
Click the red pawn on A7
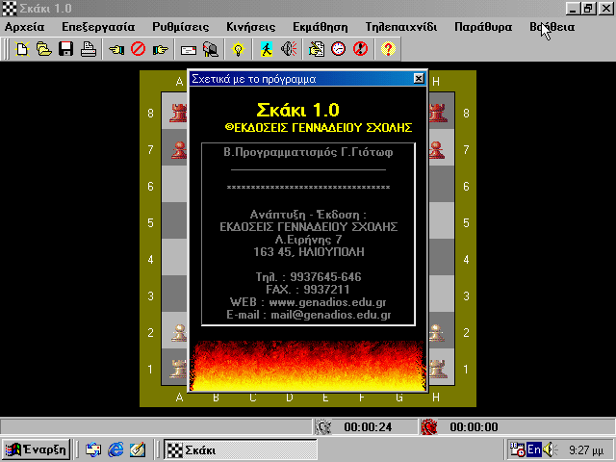179,150
